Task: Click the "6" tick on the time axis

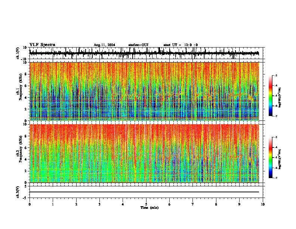Action: pyautogui.click(x=170, y=204)
